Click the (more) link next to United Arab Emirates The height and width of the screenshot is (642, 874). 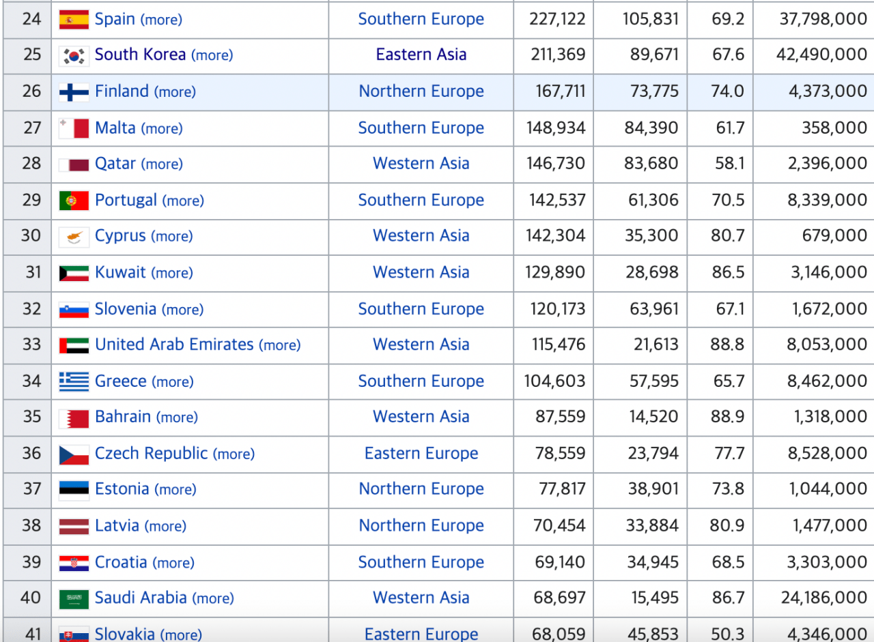(280, 345)
